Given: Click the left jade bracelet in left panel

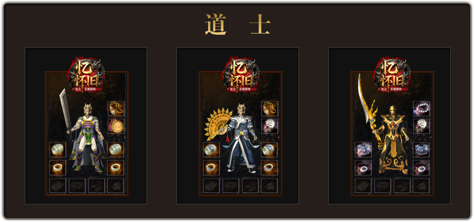Looking at the screenshot, I should [58, 150].
